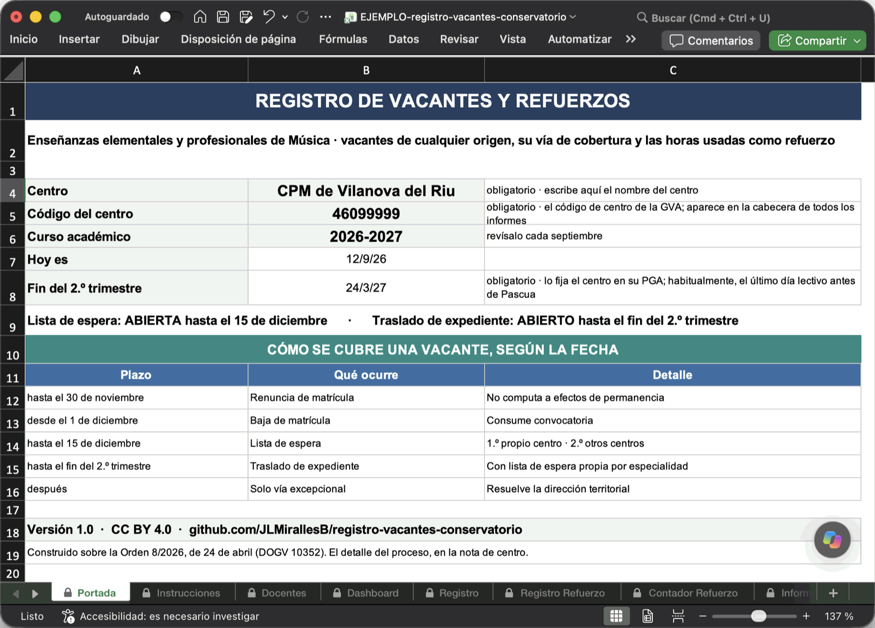The height and width of the screenshot is (628, 875).
Task: Select the Dashboard sheet tab
Action: point(366,593)
